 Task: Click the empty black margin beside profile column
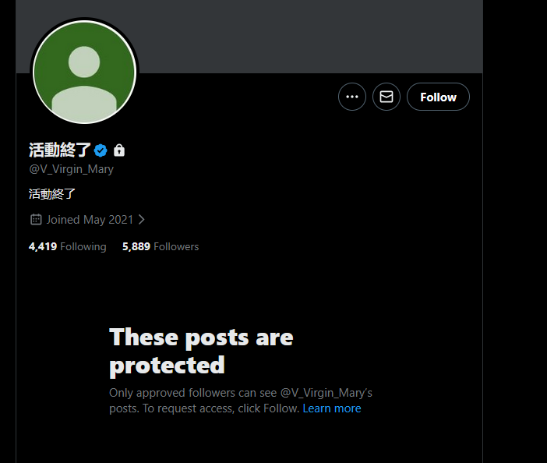click(x=515, y=231)
